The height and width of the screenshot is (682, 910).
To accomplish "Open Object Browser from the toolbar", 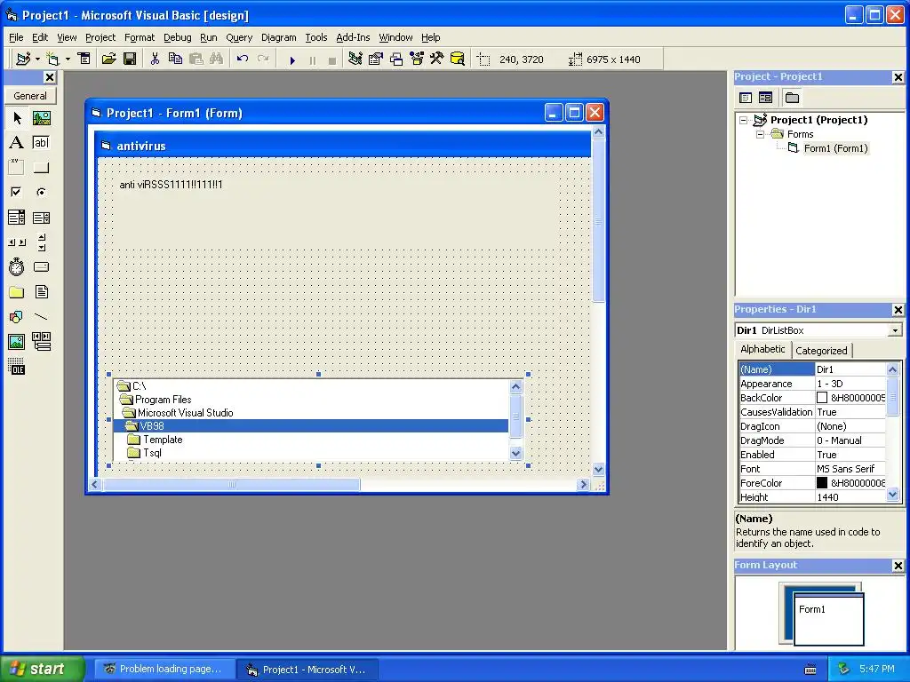I will coord(417,59).
